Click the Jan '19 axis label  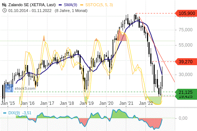pos(86,103)
